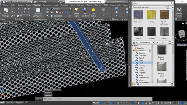
Task: Click the Create Light tool
Action: (x=77, y=12)
